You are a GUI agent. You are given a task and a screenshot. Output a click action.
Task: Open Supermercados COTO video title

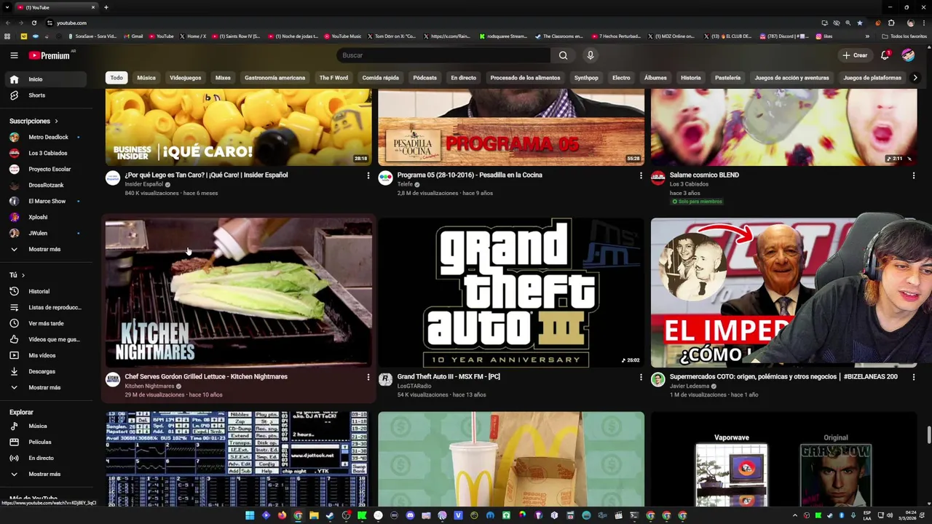coord(783,377)
